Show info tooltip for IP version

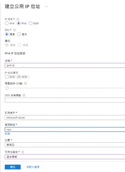tap(18, 19)
